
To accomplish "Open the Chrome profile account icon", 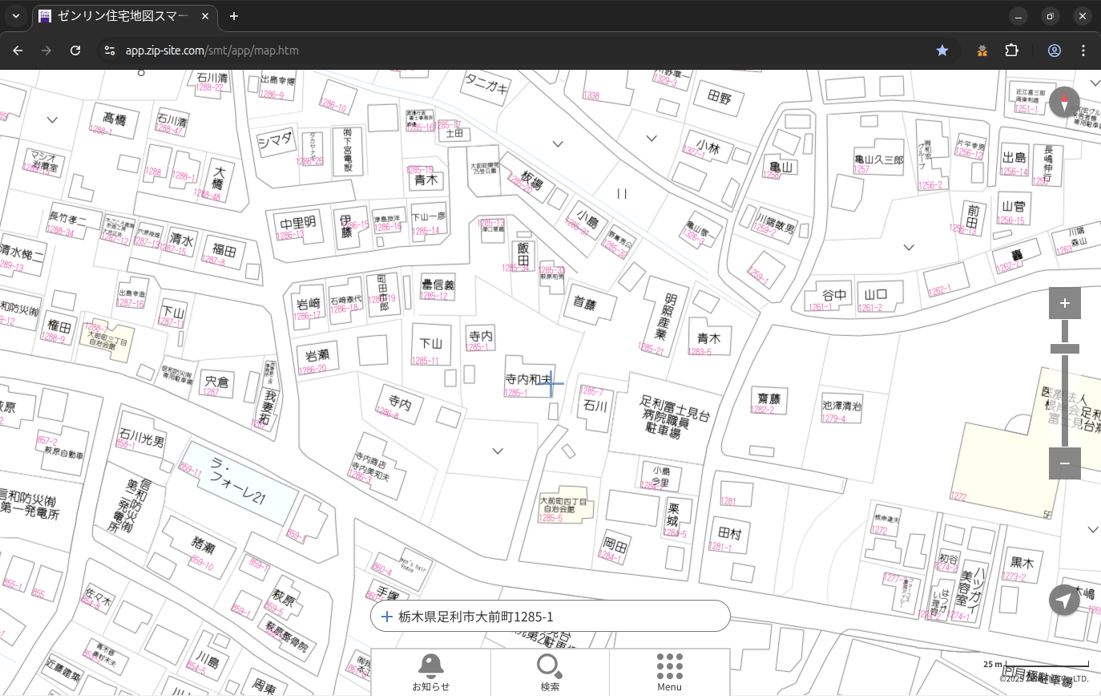I will tap(1054, 51).
